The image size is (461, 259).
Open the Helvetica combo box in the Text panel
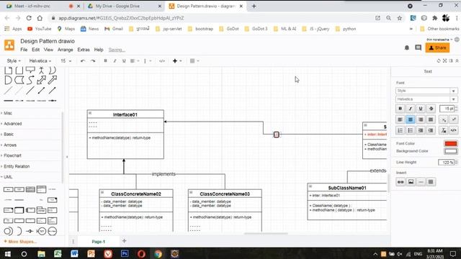click(x=426, y=99)
